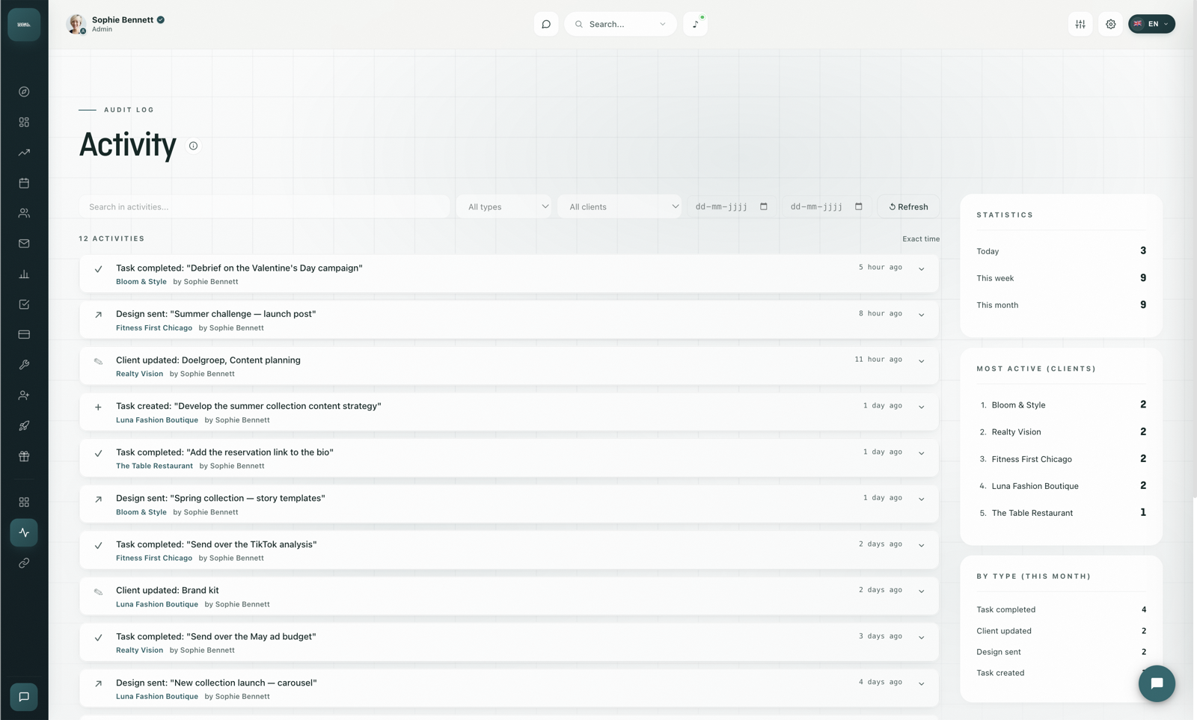The height and width of the screenshot is (720, 1197).
Task: Expand the Summer challenge launch post row
Action: point(922,315)
